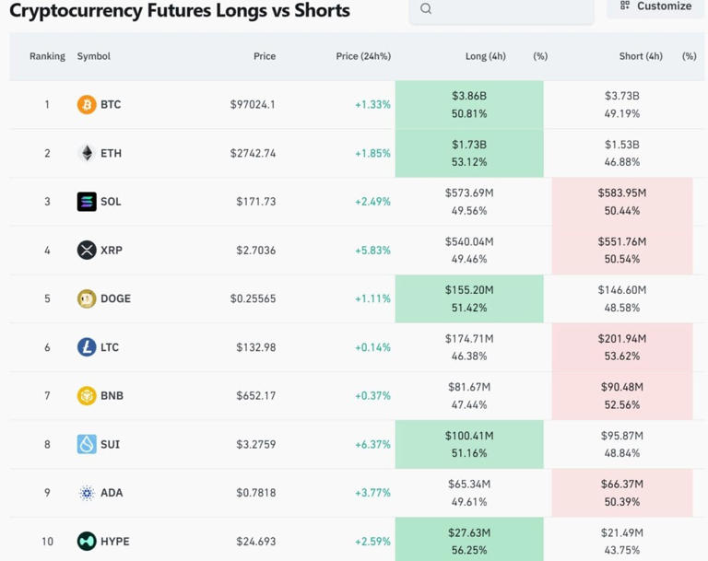This screenshot has width=708, height=561.
Task: Click BTC long value $3.86B
Action: click(x=469, y=96)
